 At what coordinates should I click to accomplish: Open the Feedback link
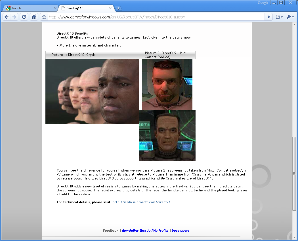[111, 231]
